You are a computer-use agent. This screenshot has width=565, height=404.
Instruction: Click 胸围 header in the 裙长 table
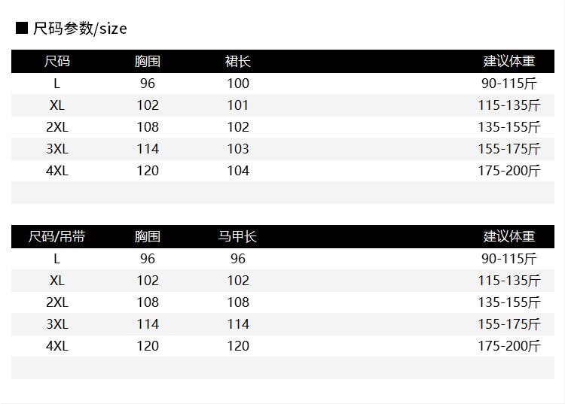coord(148,62)
